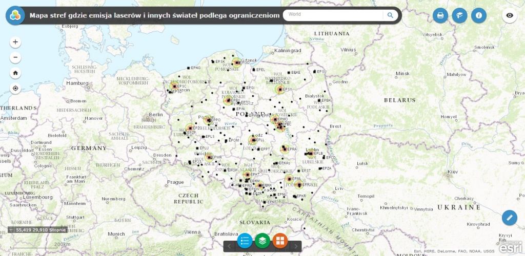Select the EPBK airport marker
Image resolution: width=525 pixels, height=256 pixels.
pos(319,100)
